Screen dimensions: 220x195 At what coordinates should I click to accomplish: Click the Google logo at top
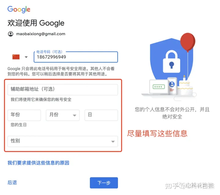click(19, 9)
